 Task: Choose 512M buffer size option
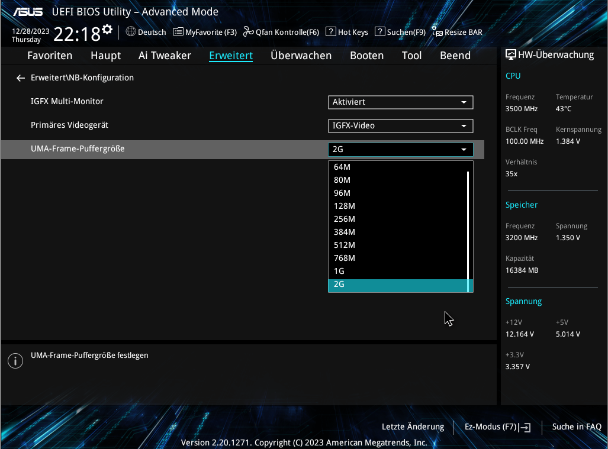[398, 246]
